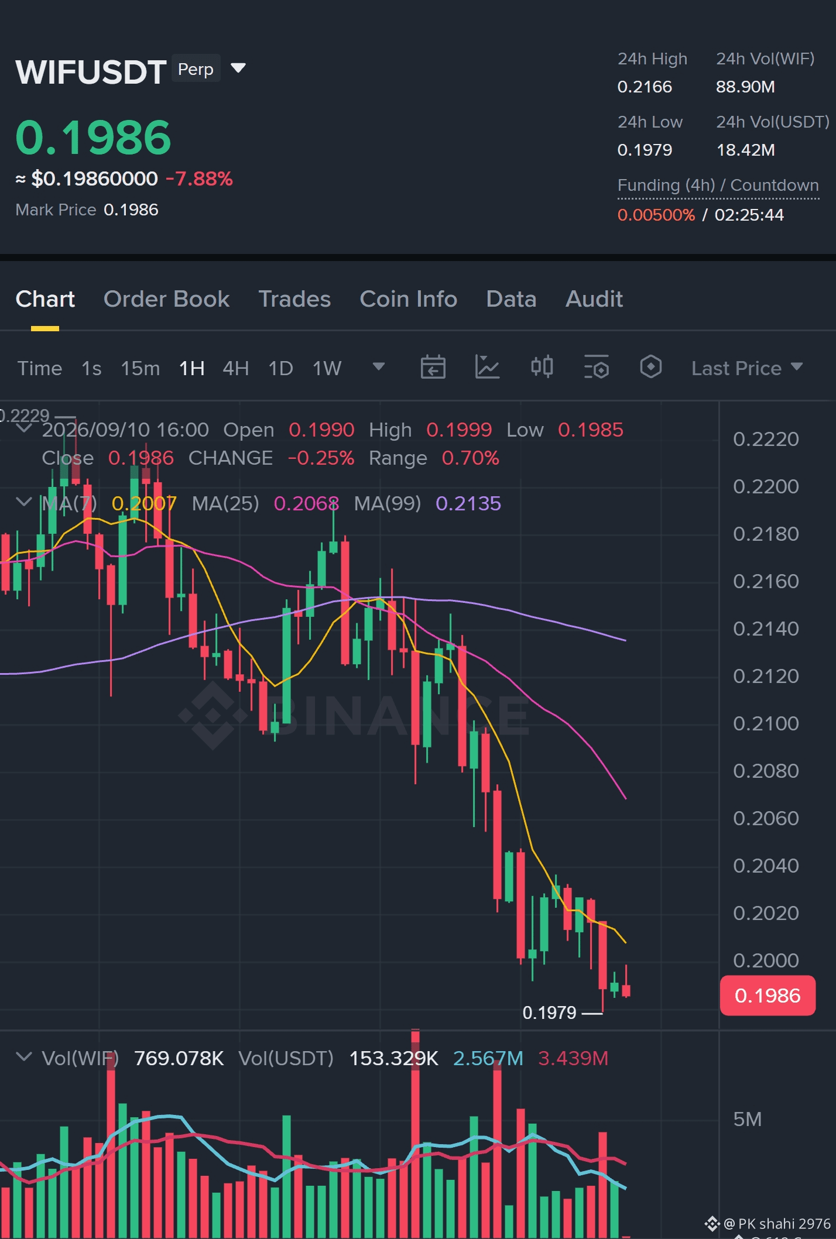
Task: Open chart display settings icon
Action: point(597,368)
